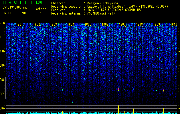Click the 0.7 kHz axis label

click(x=3, y=94)
